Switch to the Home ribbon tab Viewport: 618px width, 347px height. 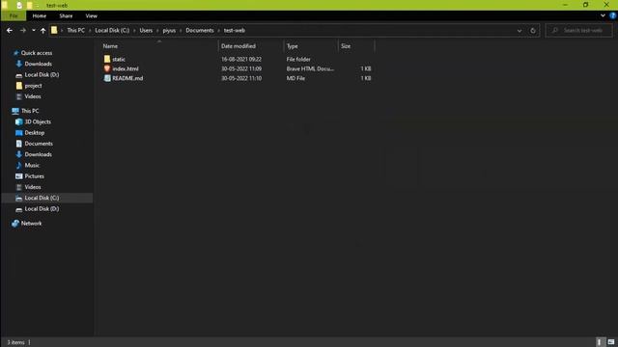click(x=40, y=15)
